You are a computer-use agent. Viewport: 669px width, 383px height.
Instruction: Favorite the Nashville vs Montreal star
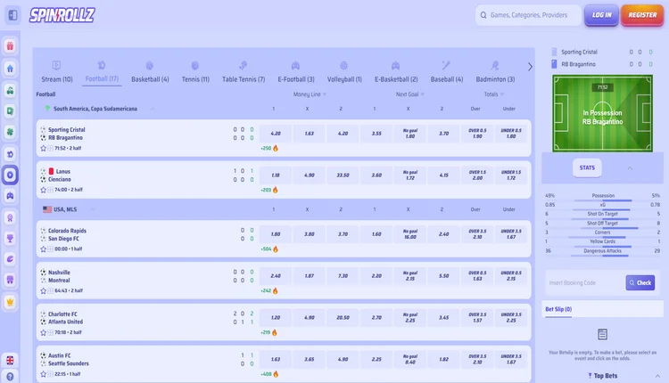click(x=43, y=291)
